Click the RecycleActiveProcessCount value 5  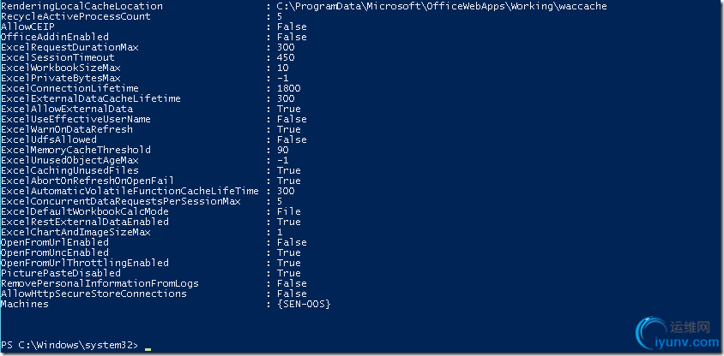[280, 16]
